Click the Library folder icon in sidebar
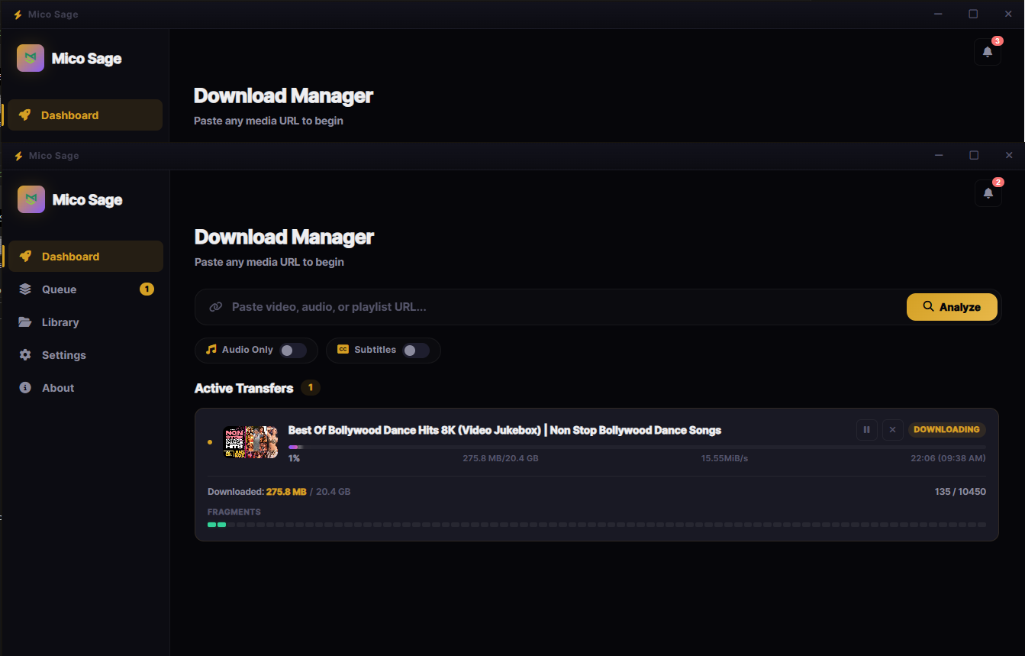 click(x=25, y=322)
